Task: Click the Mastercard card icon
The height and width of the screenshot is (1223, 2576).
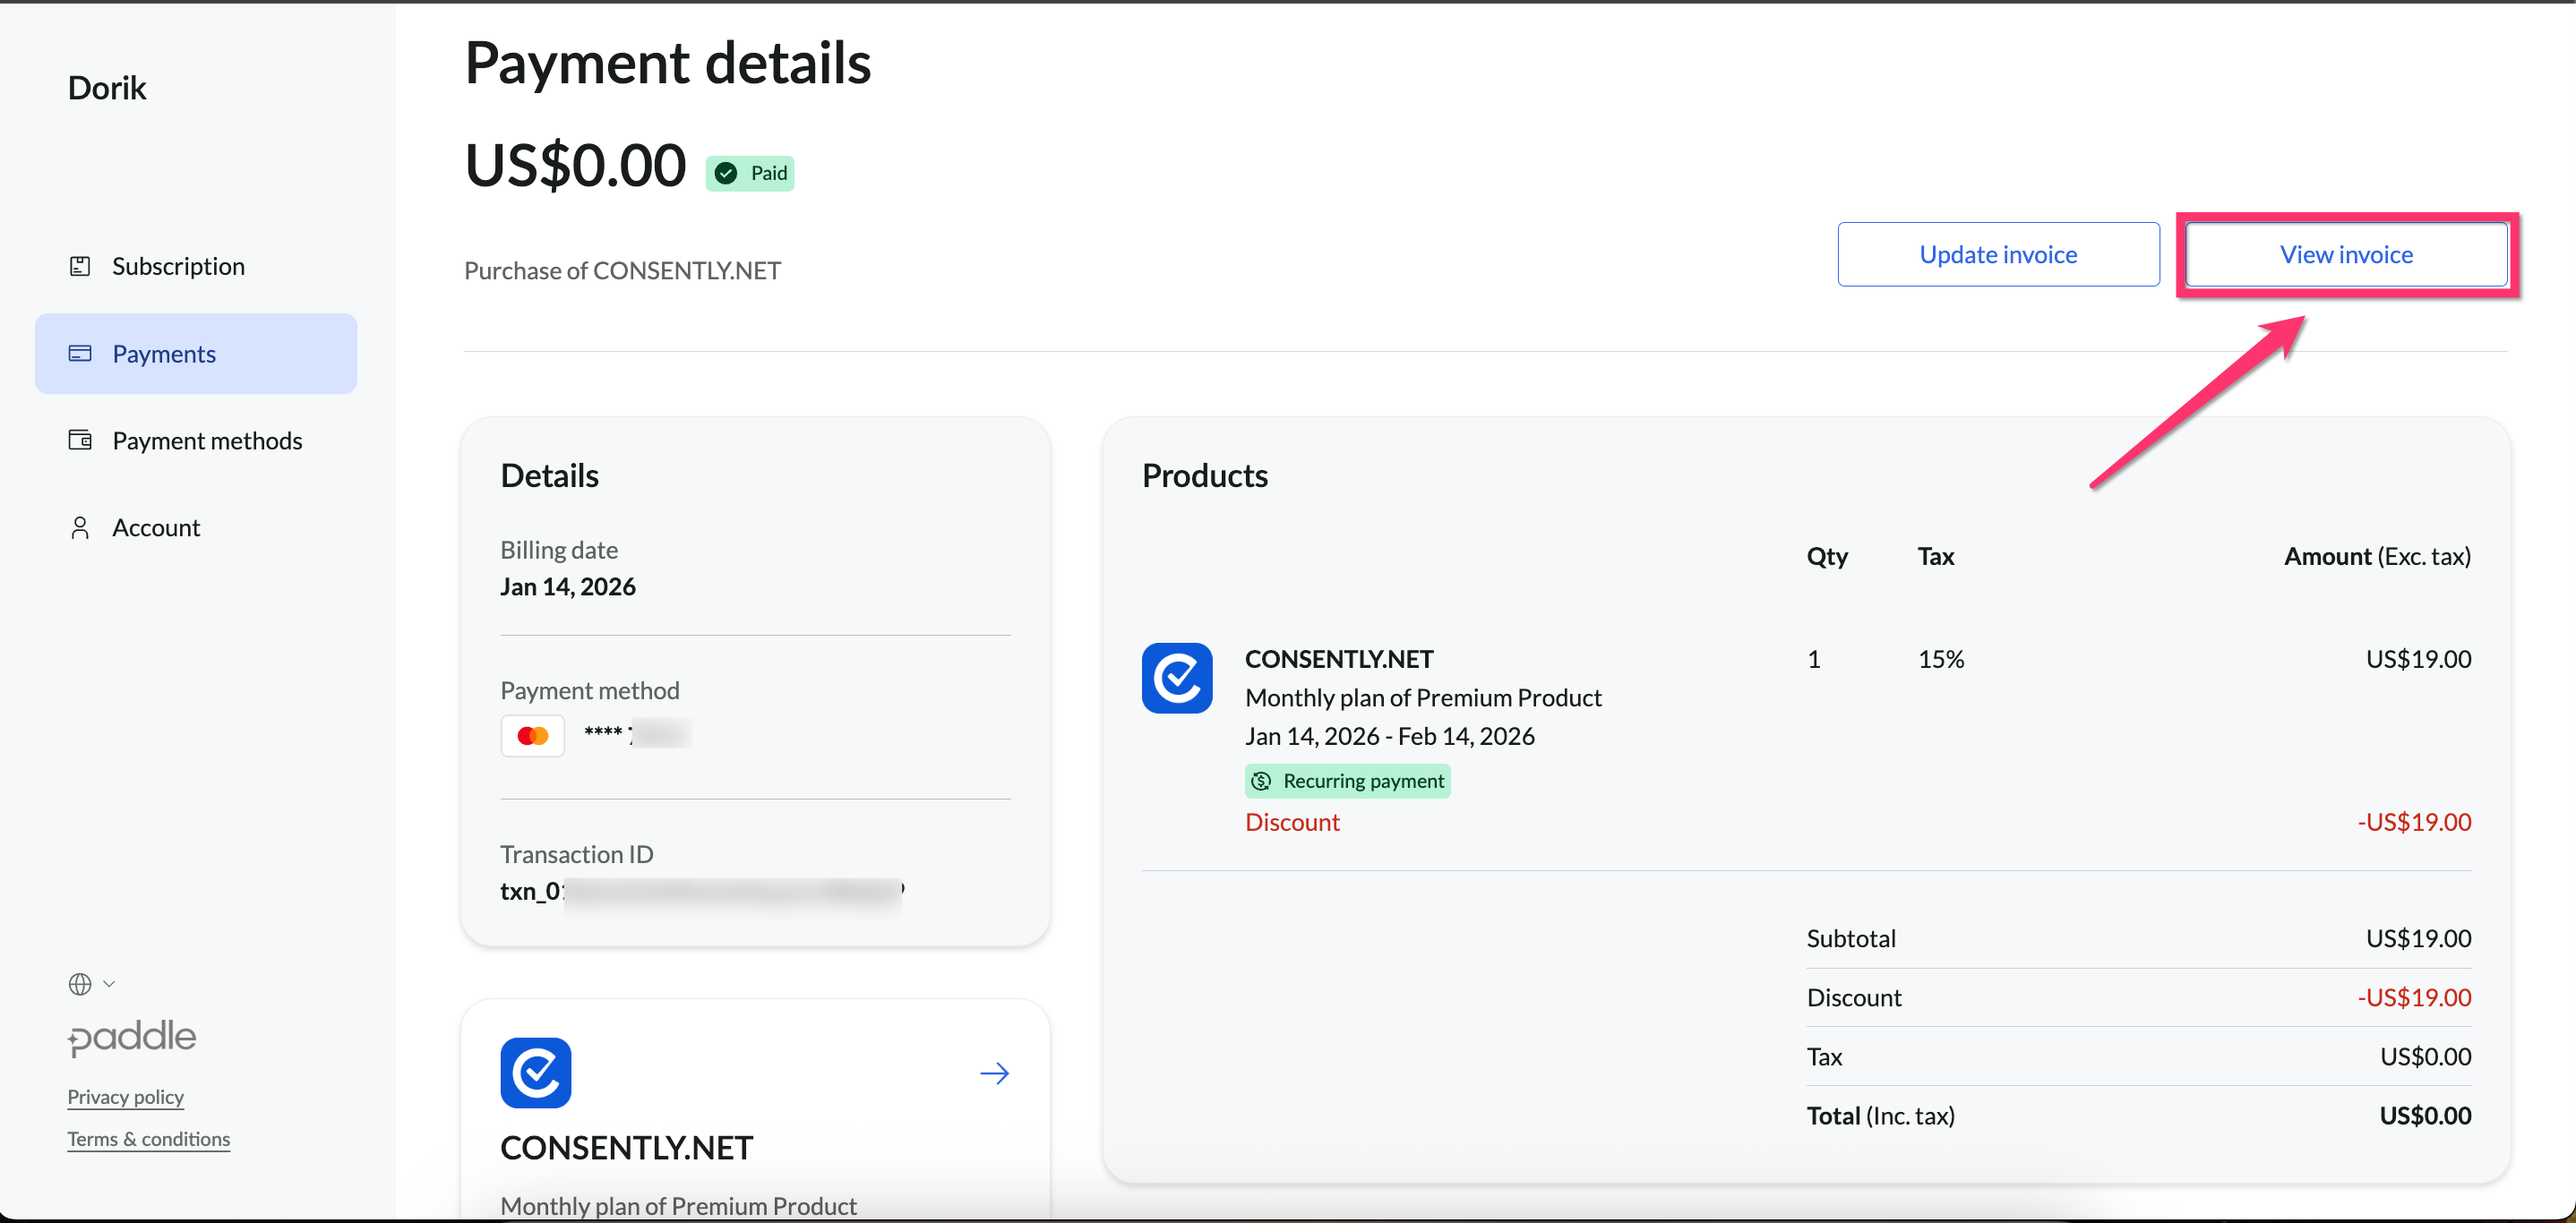Action: tap(532, 737)
